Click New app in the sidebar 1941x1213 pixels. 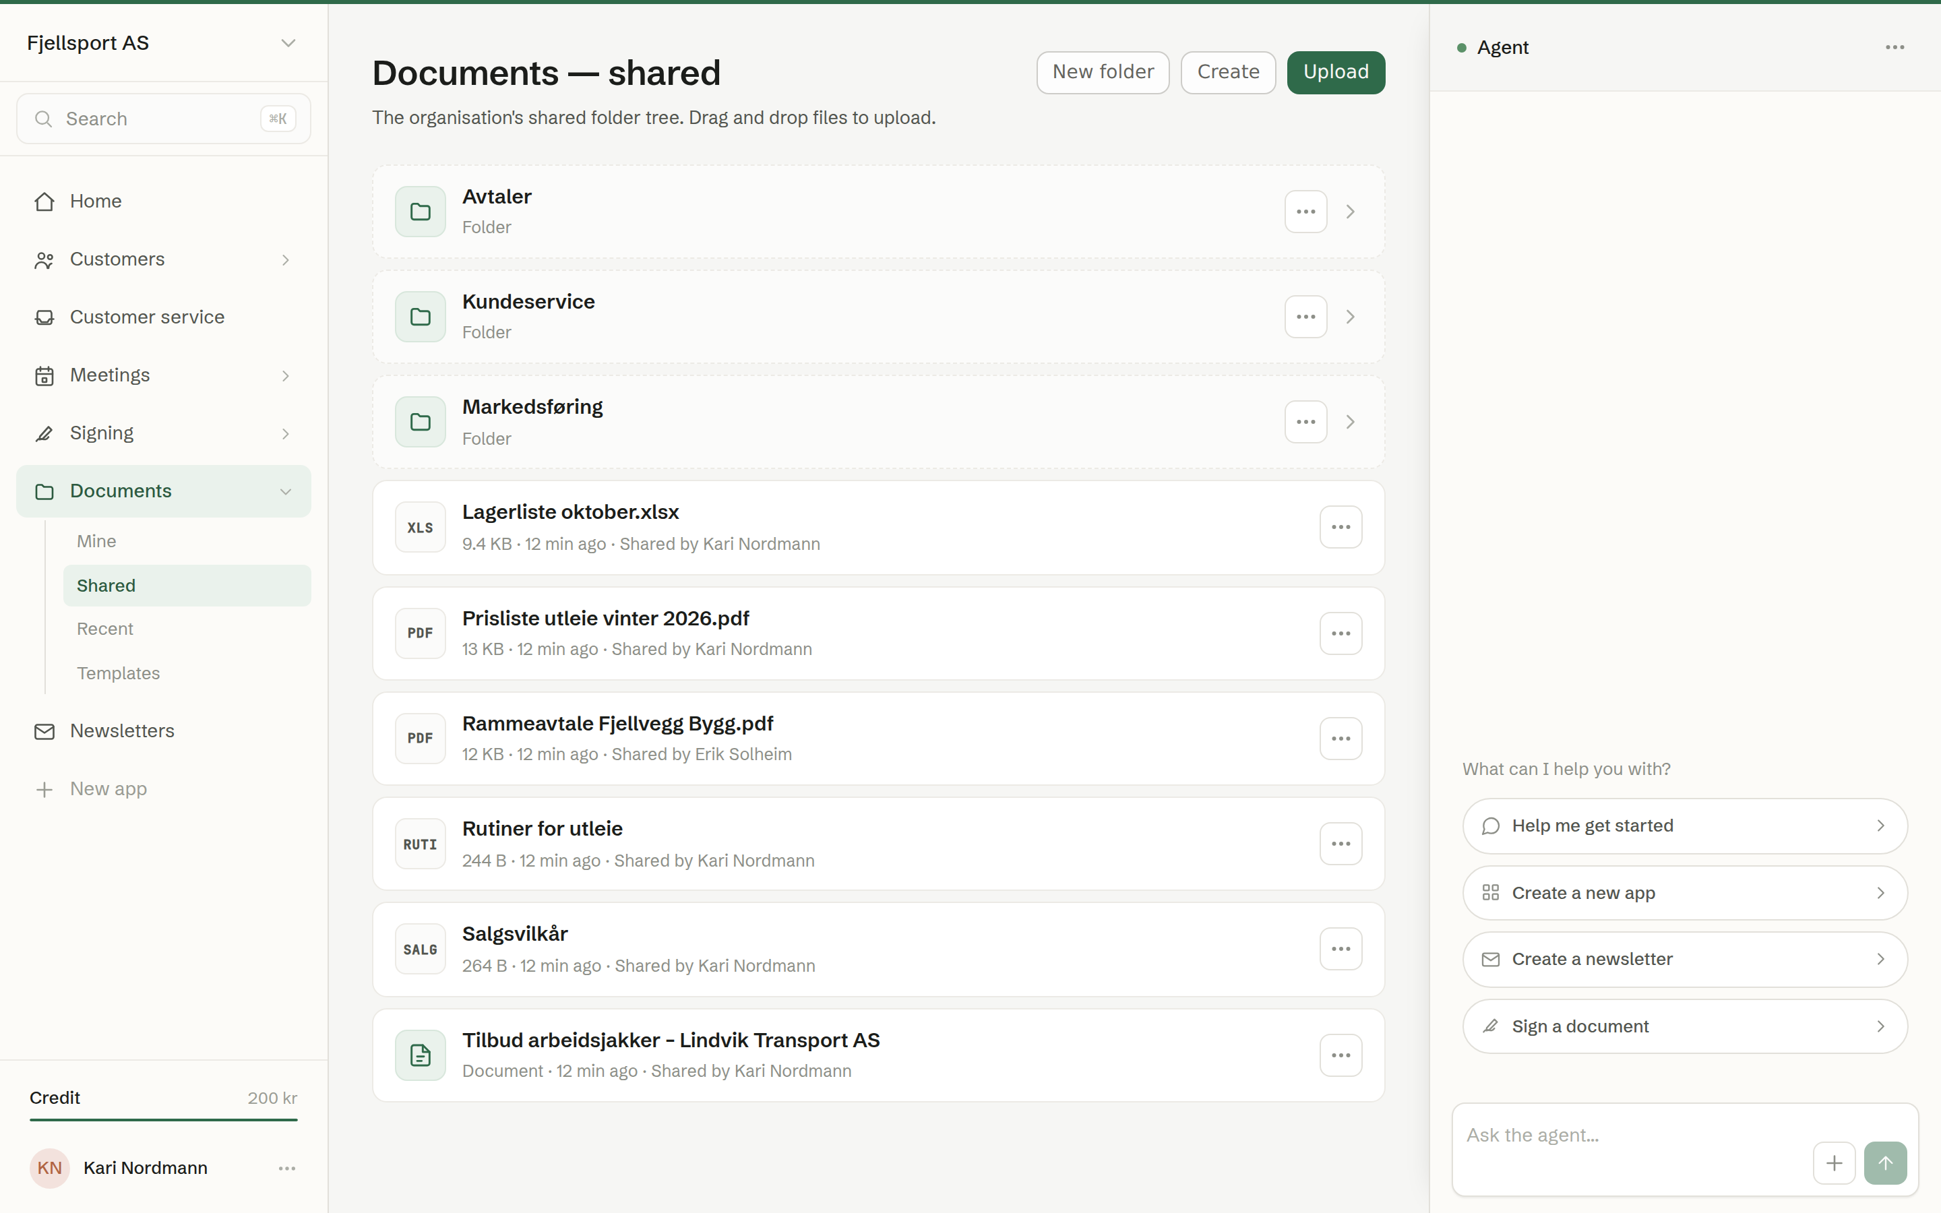click(164, 788)
